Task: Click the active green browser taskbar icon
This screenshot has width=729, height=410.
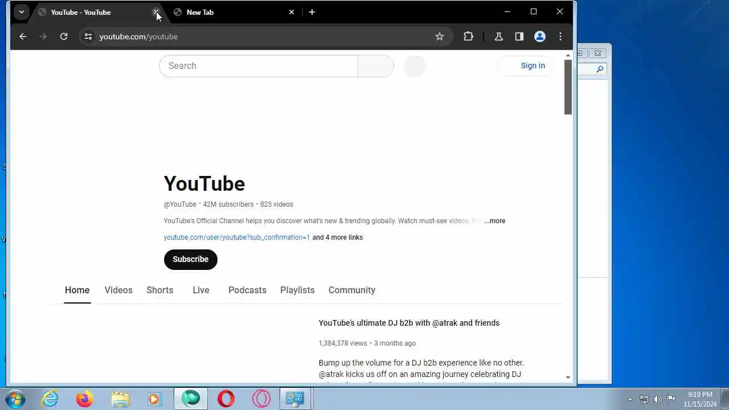Action: point(191,399)
